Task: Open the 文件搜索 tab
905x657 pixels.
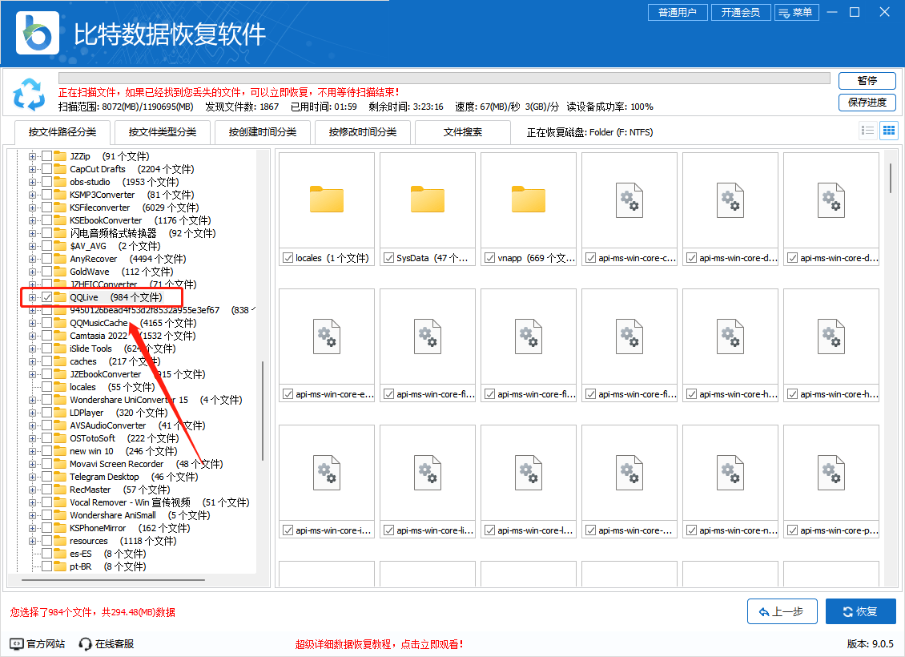Action: tap(462, 132)
